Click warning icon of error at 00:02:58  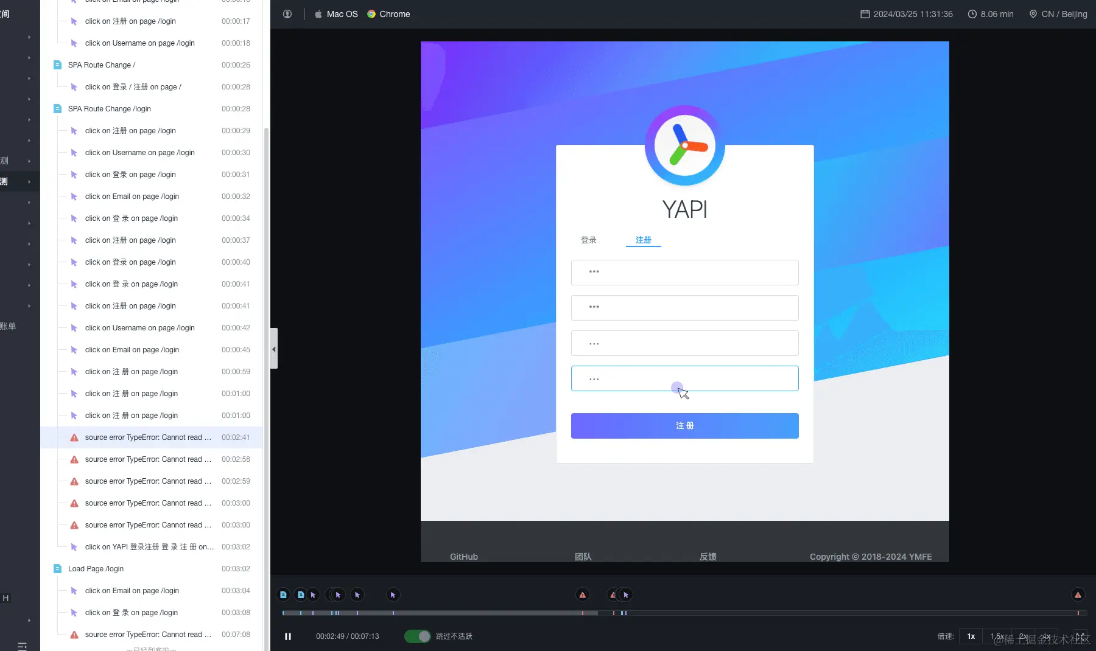point(74,459)
